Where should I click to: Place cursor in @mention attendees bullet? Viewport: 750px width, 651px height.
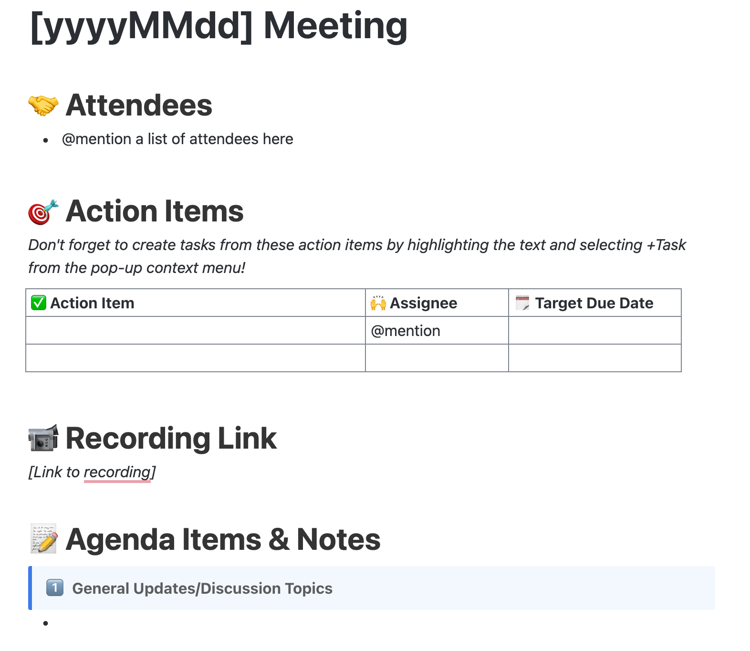[x=177, y=139]
